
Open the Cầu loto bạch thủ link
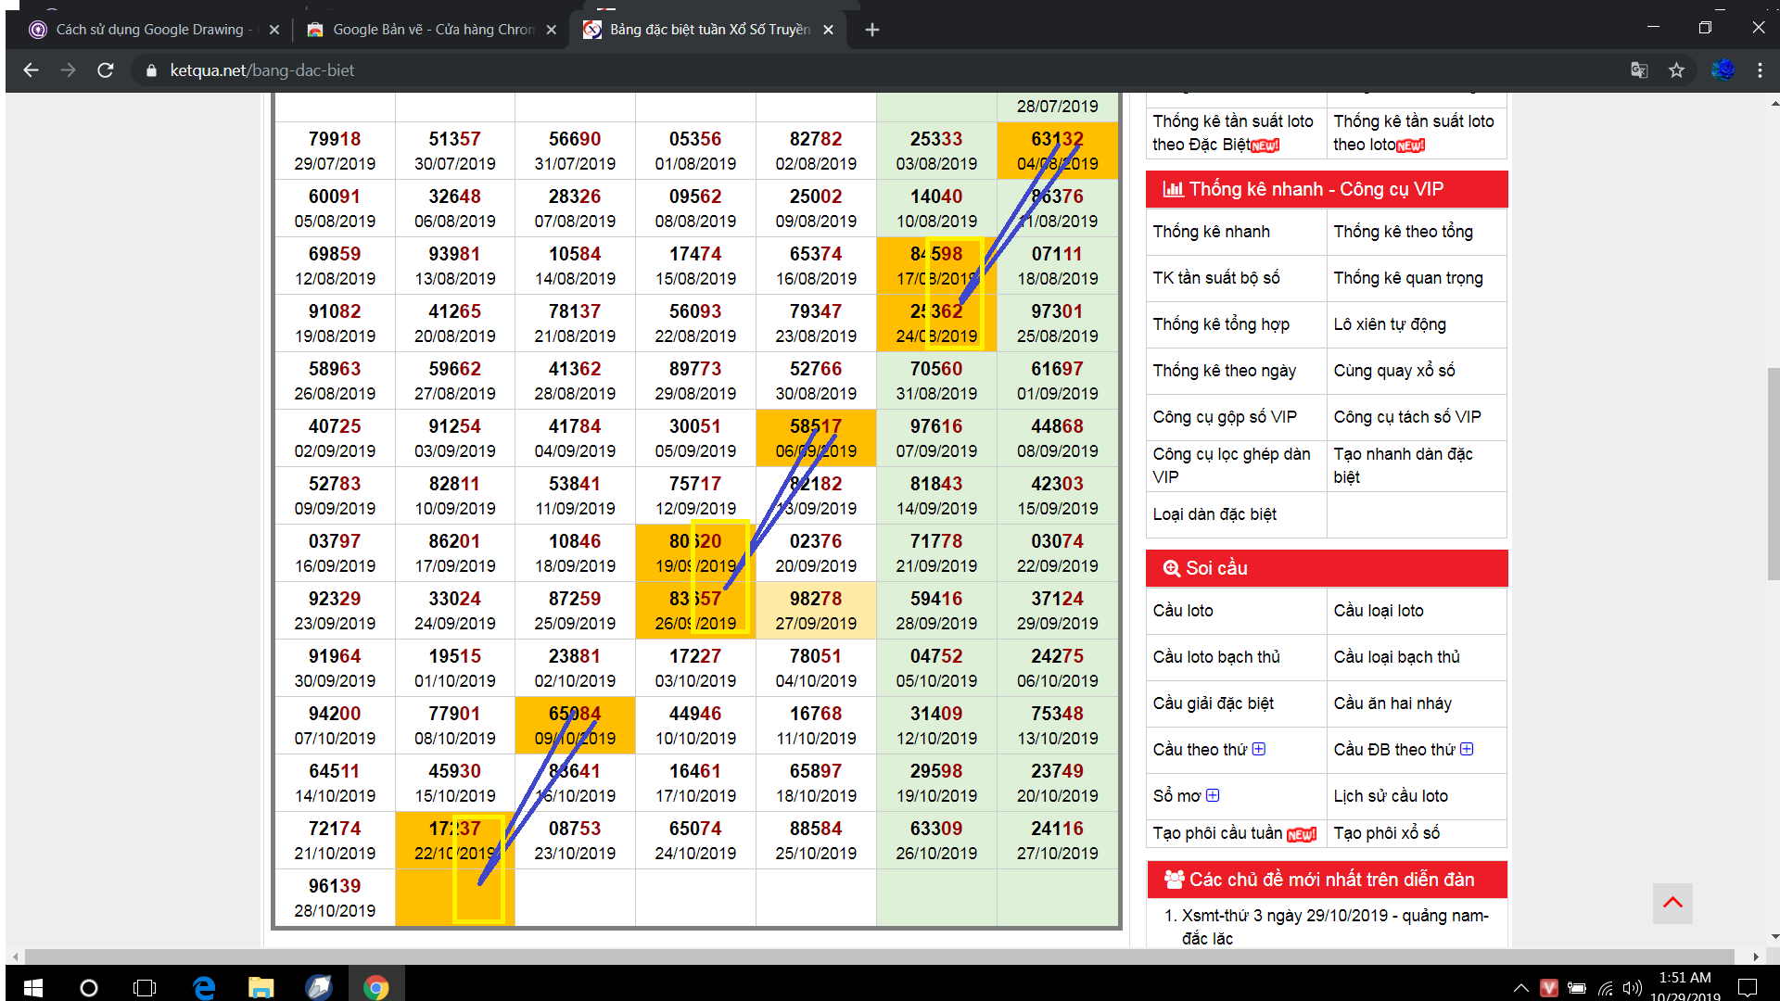point(1215,657)
